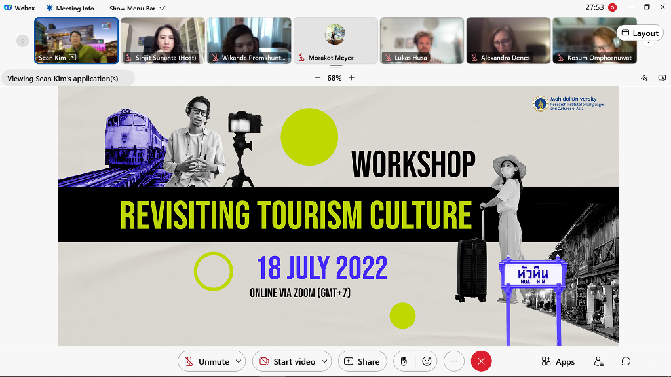Click the zoom out minus icon

click(318, 78)
